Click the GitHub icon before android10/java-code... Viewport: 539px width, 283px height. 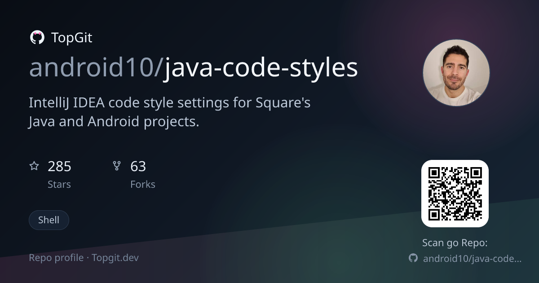pos(413,258)
